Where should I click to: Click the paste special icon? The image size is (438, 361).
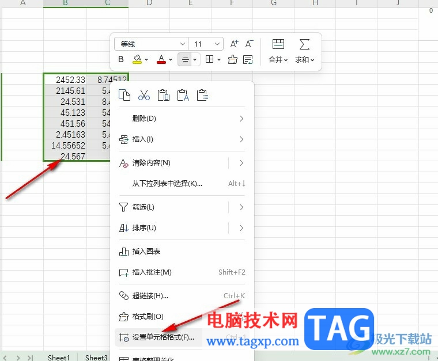[202, 95]
